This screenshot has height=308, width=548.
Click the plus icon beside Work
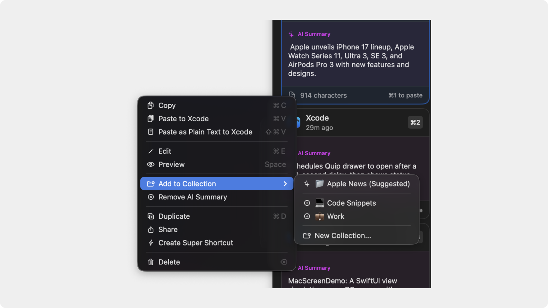point(307,216)
